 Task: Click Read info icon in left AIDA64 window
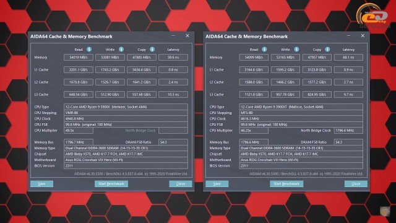click(89, 50)
